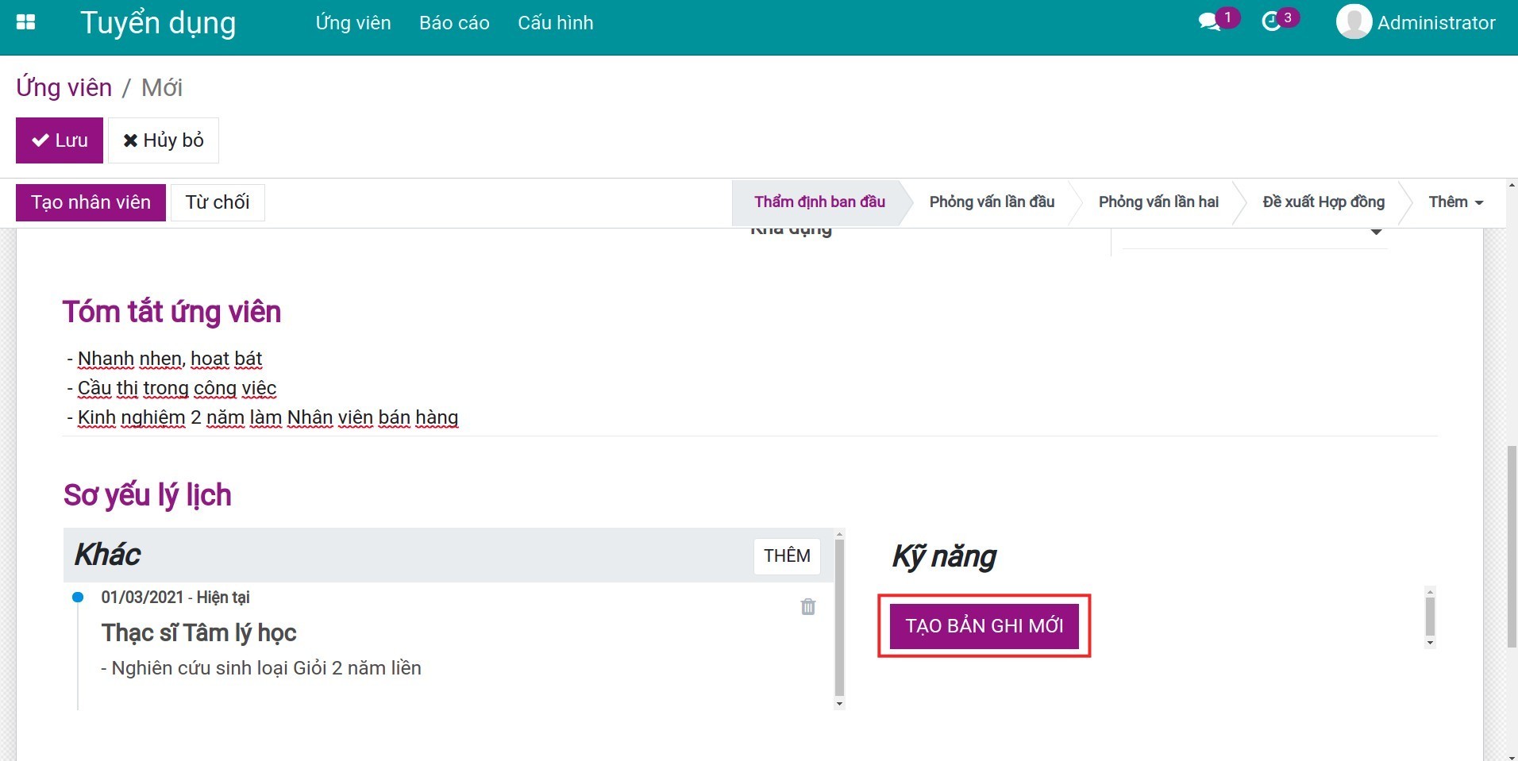Expand the Thêm stages dropdown
The height and width of the screenshot is (761, 1518).
click(x=1455, y=202)
